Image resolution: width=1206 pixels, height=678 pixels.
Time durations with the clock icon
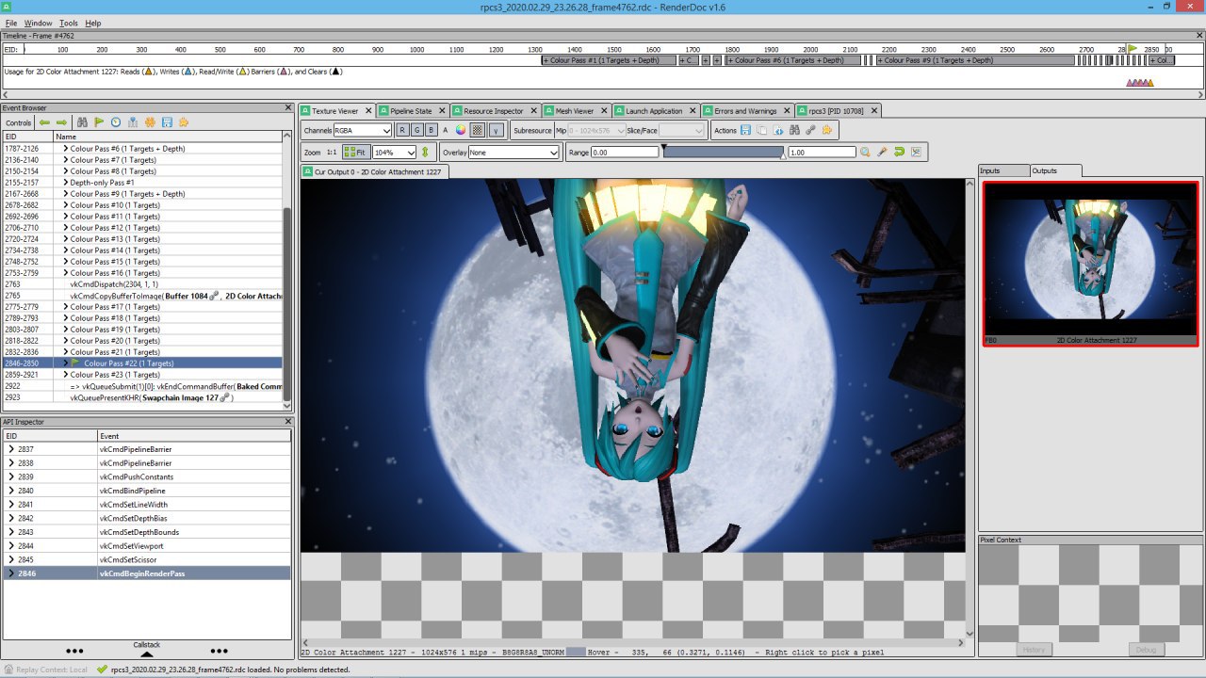116,122
